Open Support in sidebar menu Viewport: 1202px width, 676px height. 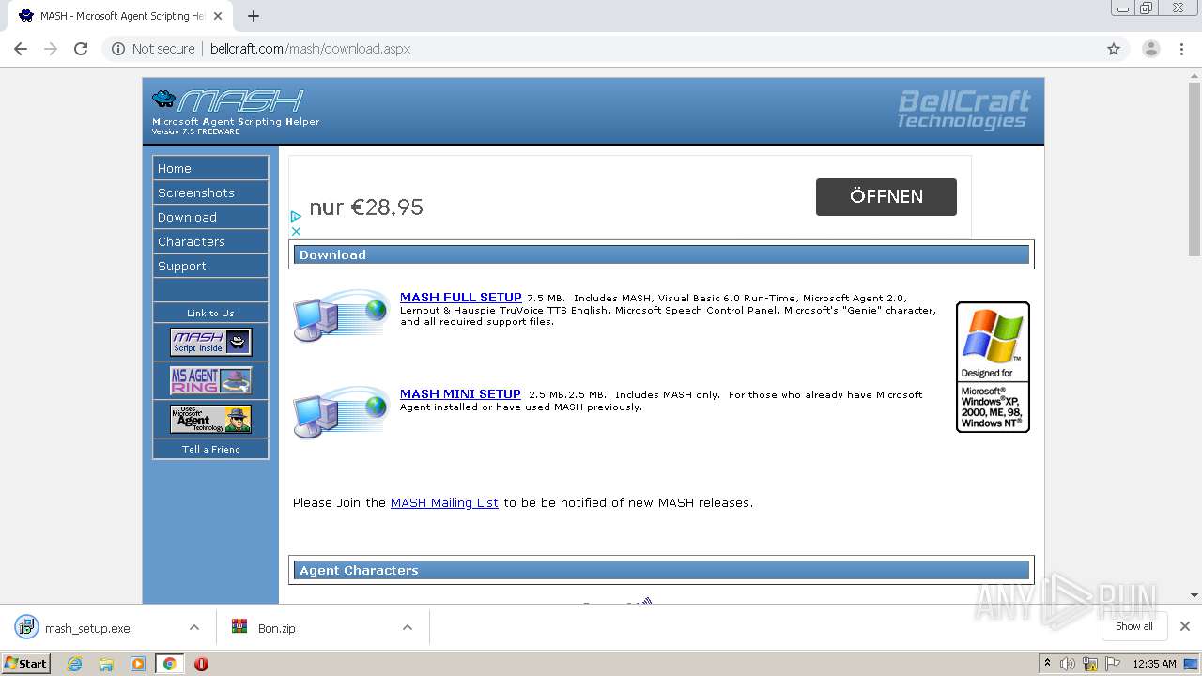coord(210,266)
